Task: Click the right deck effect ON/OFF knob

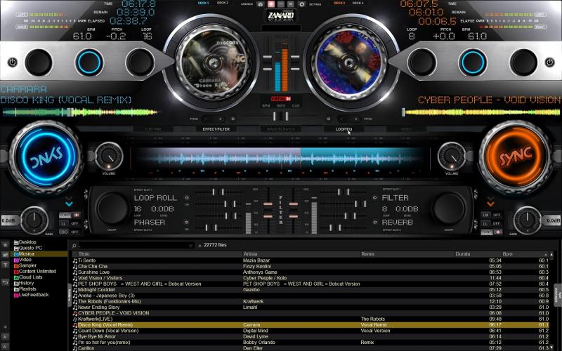Action: click(x=449, y=208)
